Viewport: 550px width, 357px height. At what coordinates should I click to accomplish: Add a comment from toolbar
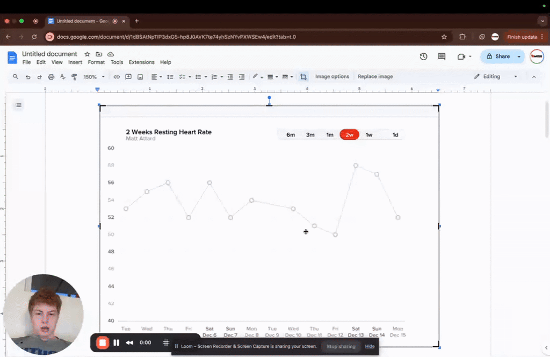pos(128,77)
